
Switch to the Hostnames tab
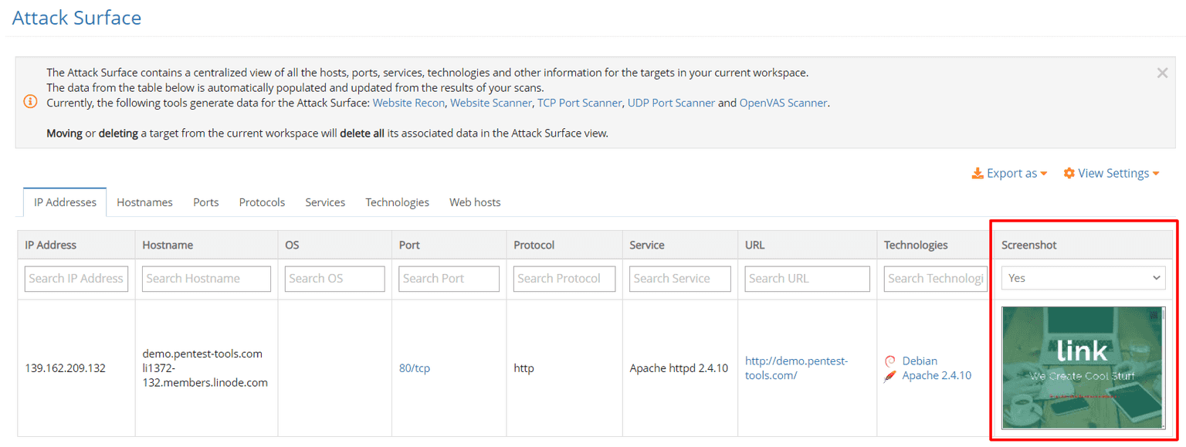coord(144,202)
